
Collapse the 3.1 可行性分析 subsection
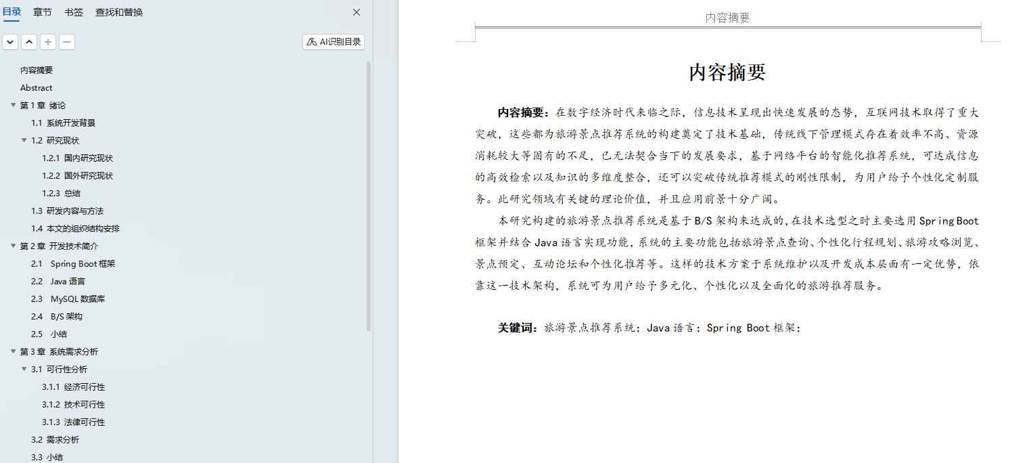tap(24, 369)
